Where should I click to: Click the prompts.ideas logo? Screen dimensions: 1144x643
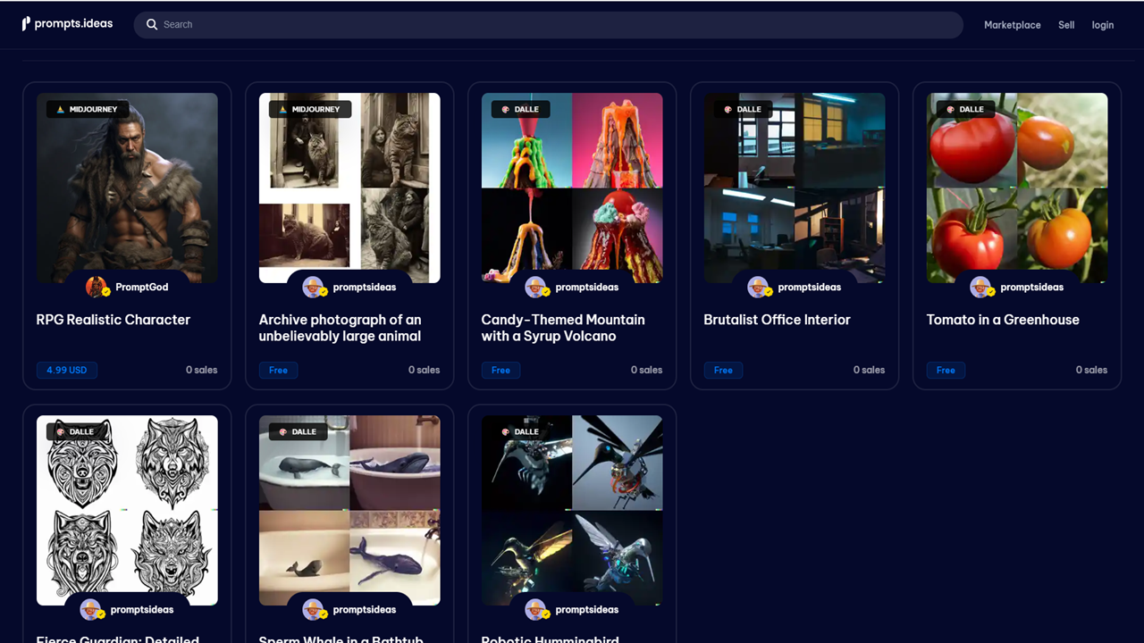[68, 24]
